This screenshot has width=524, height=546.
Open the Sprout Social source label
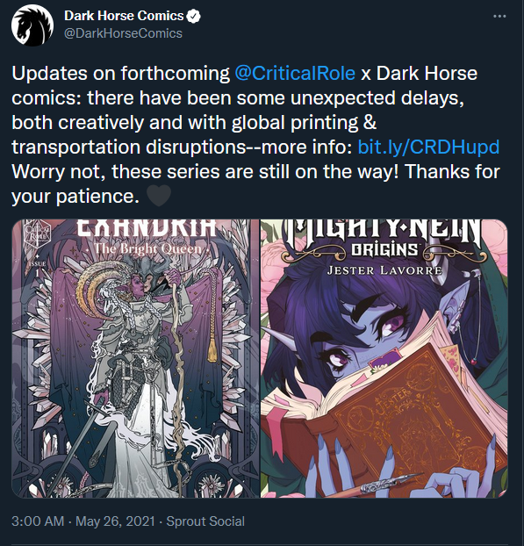[x=205, y=521]
